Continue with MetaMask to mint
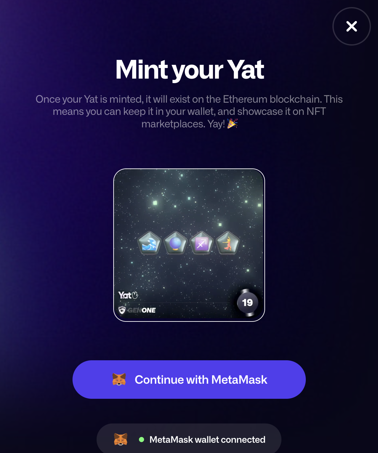 pos(189,380)
